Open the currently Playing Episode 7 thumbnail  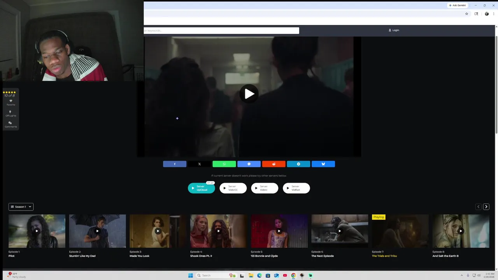pyautogui.click(x=400, y=231)
